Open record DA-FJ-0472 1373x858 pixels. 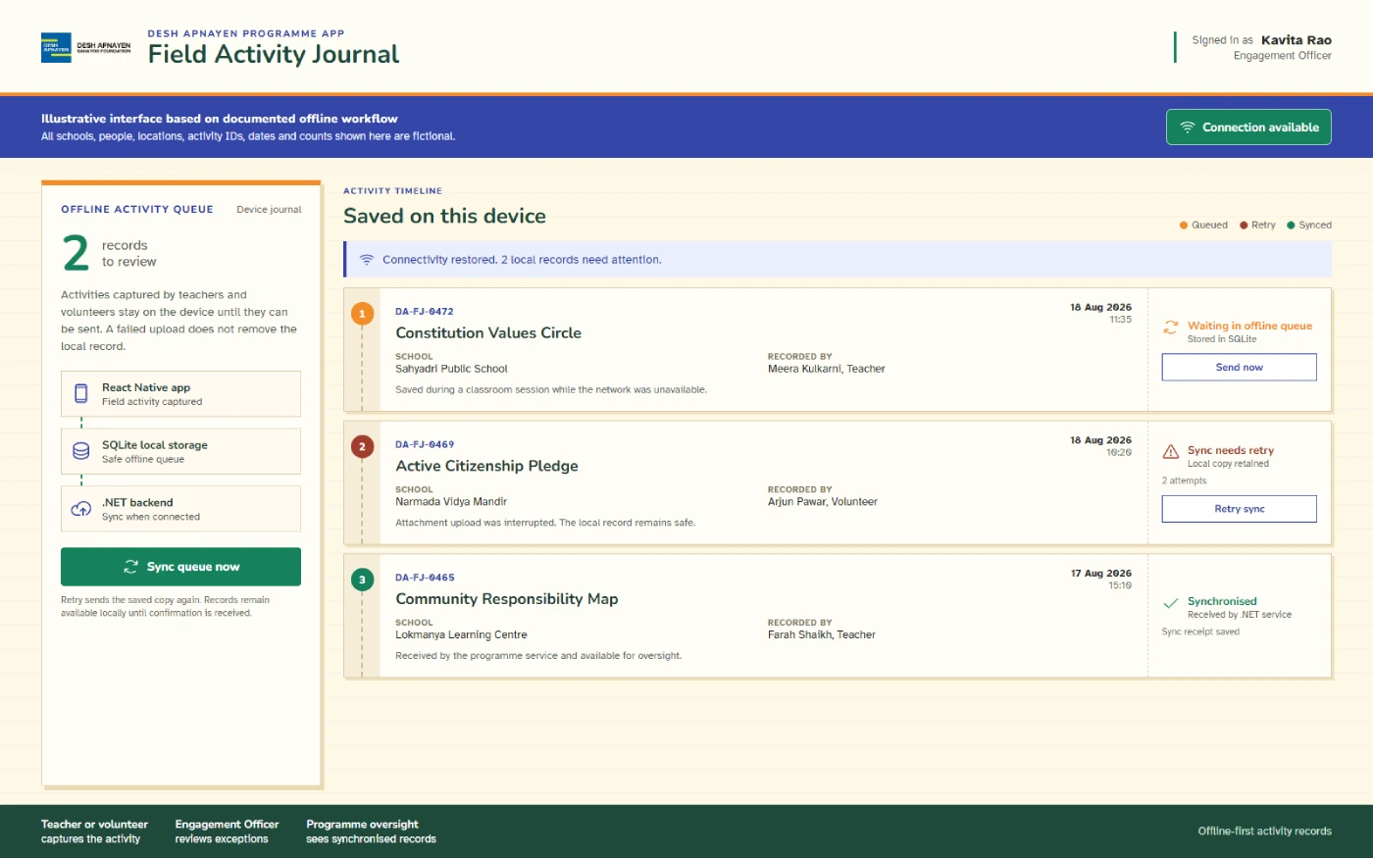425,312
